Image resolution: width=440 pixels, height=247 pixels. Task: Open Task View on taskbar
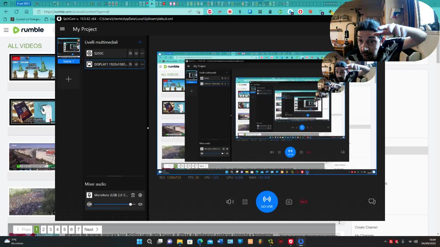[x=159, y=242]
